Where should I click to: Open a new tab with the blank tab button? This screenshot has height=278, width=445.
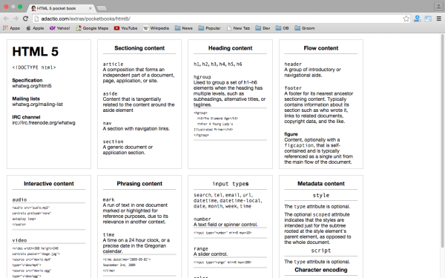[102, 8]
